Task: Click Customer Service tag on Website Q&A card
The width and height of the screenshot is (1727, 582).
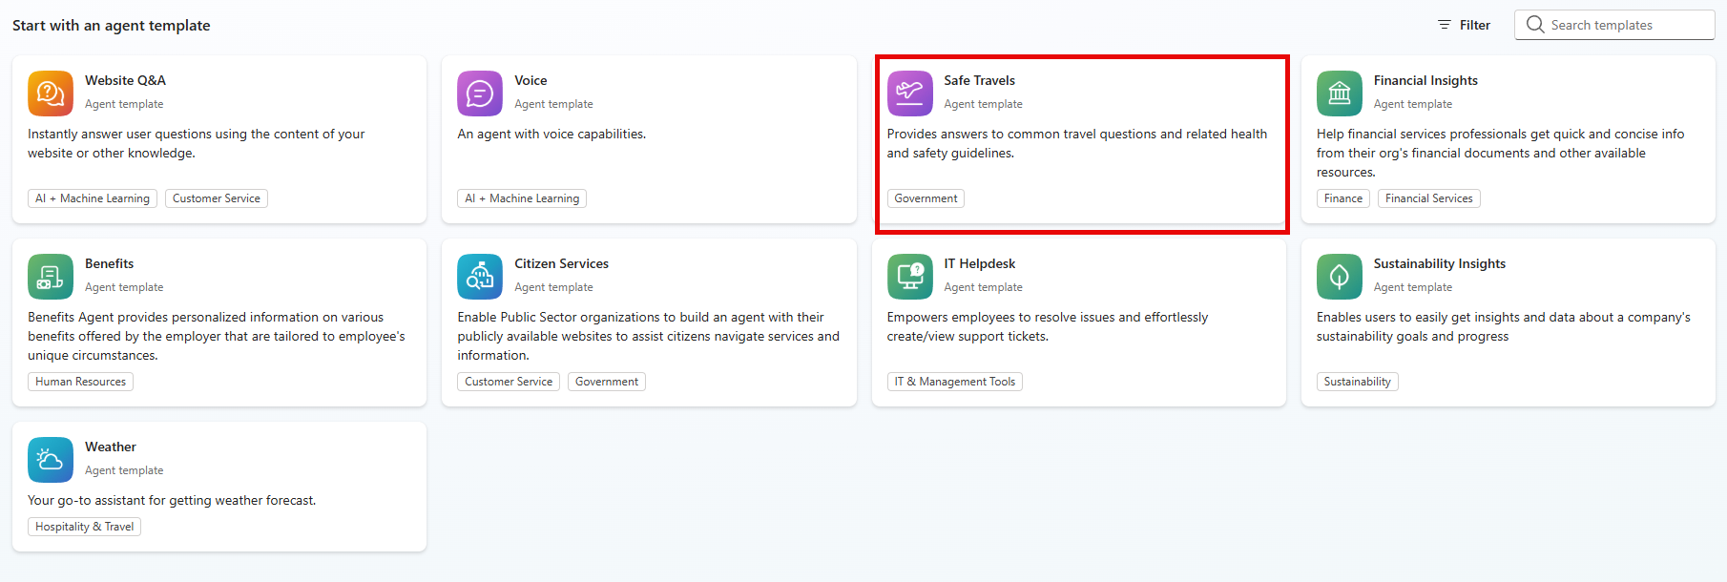Action: pyautogui.click(x=217, y=198)
